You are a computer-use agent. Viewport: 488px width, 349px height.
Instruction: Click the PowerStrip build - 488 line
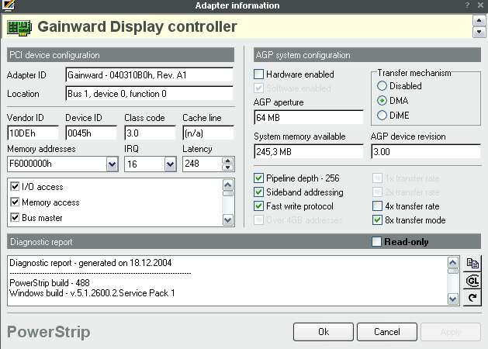click(50, 283)
